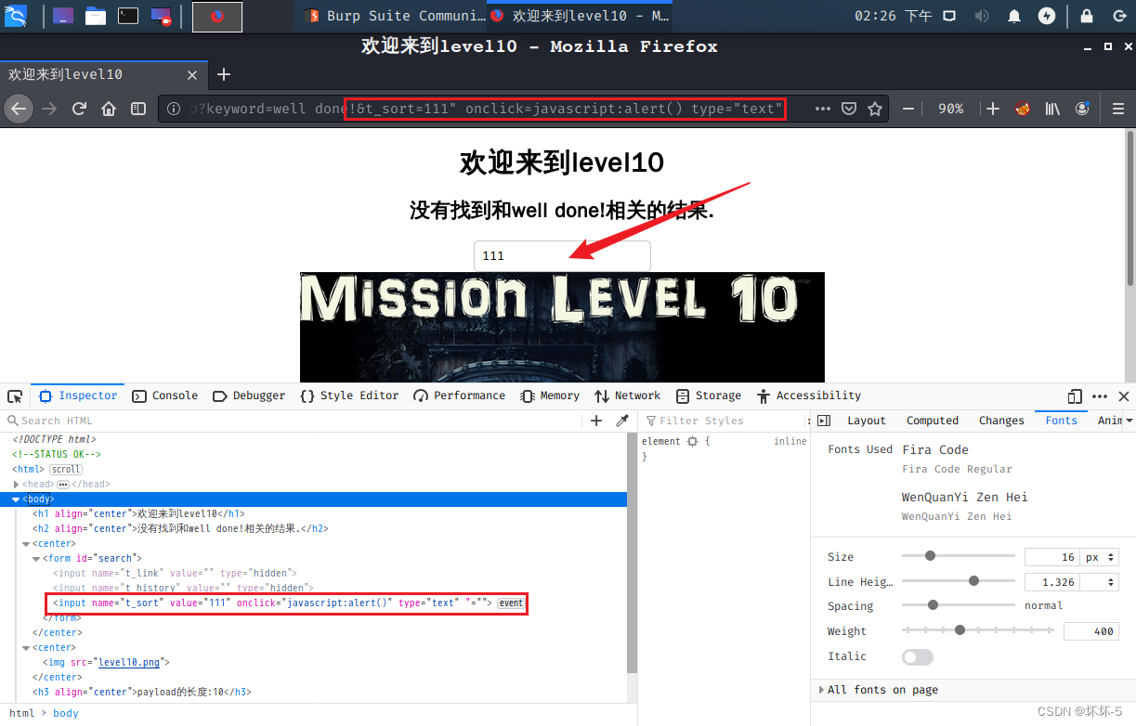The image size is (1136, 726).
Task: Click the scroll badge next to html
Action: (65, 470)
